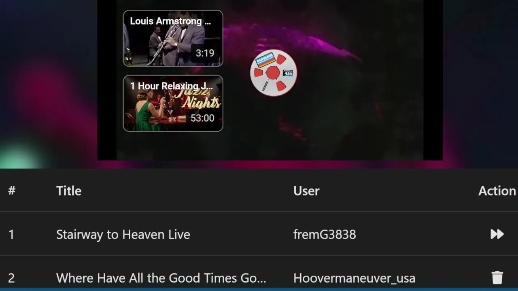Select user Hoovermaneuver_usa

(354, 278)
